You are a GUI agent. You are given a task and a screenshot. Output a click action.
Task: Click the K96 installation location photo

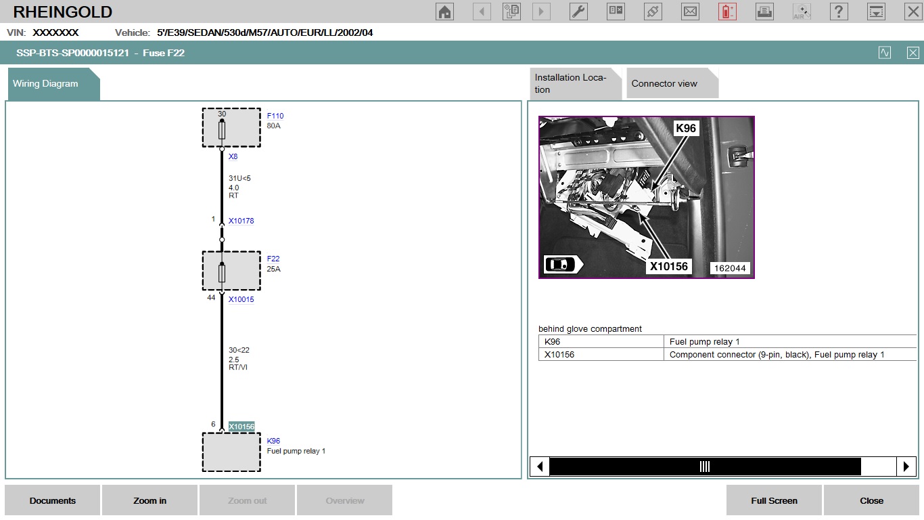click(x=646, y=197)
